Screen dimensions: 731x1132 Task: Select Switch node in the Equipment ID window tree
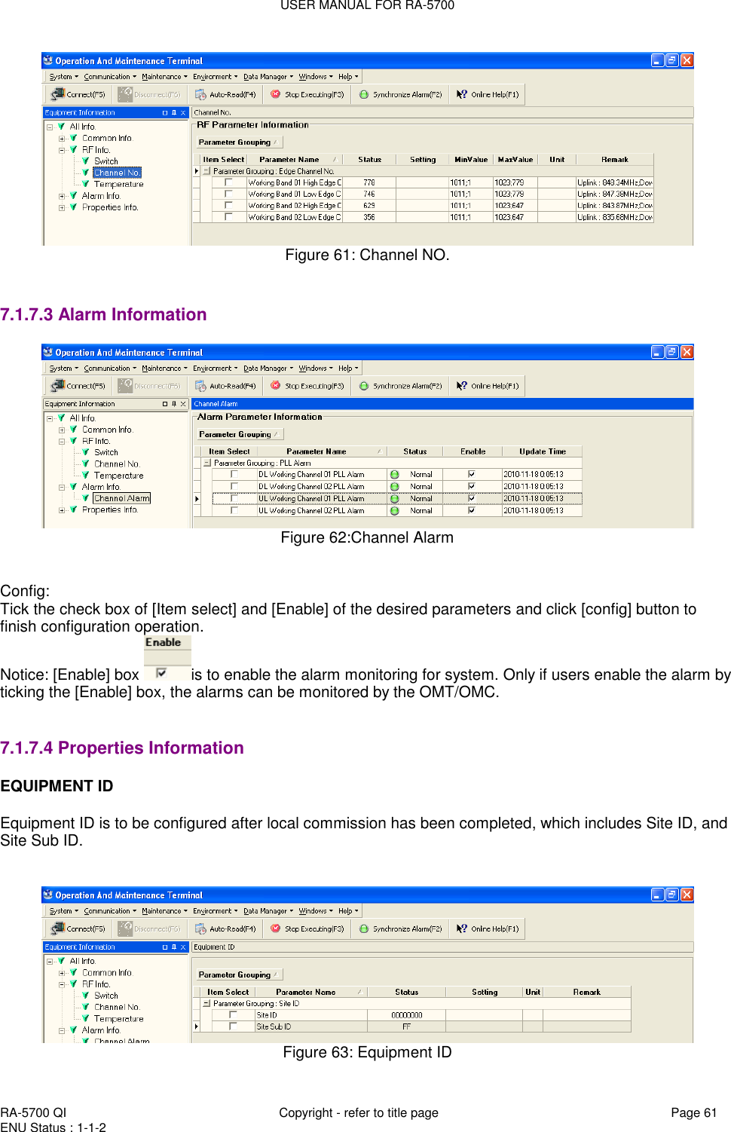click(x=106, y=996)
